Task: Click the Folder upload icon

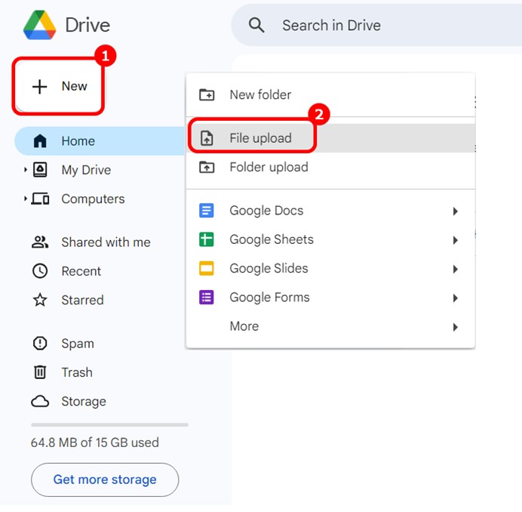Action: (x=207, y=167)
